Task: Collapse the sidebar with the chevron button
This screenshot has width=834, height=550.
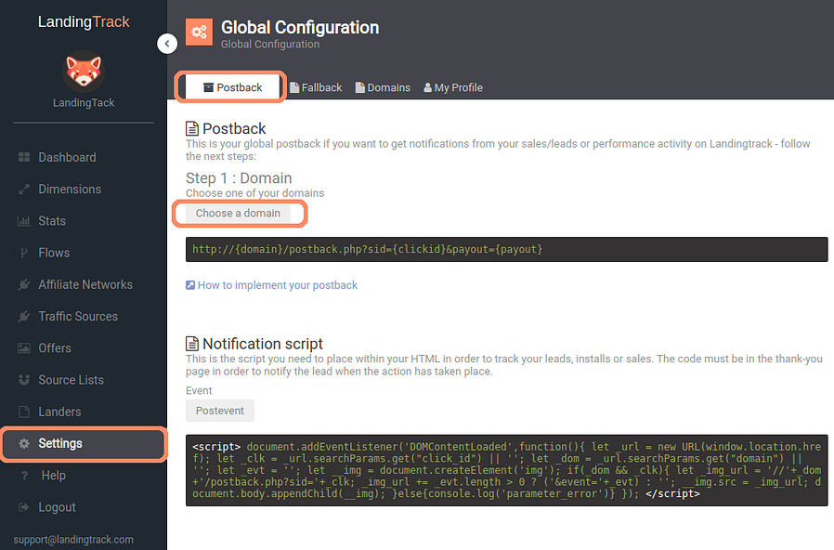Action: click(x=167, y=44)
